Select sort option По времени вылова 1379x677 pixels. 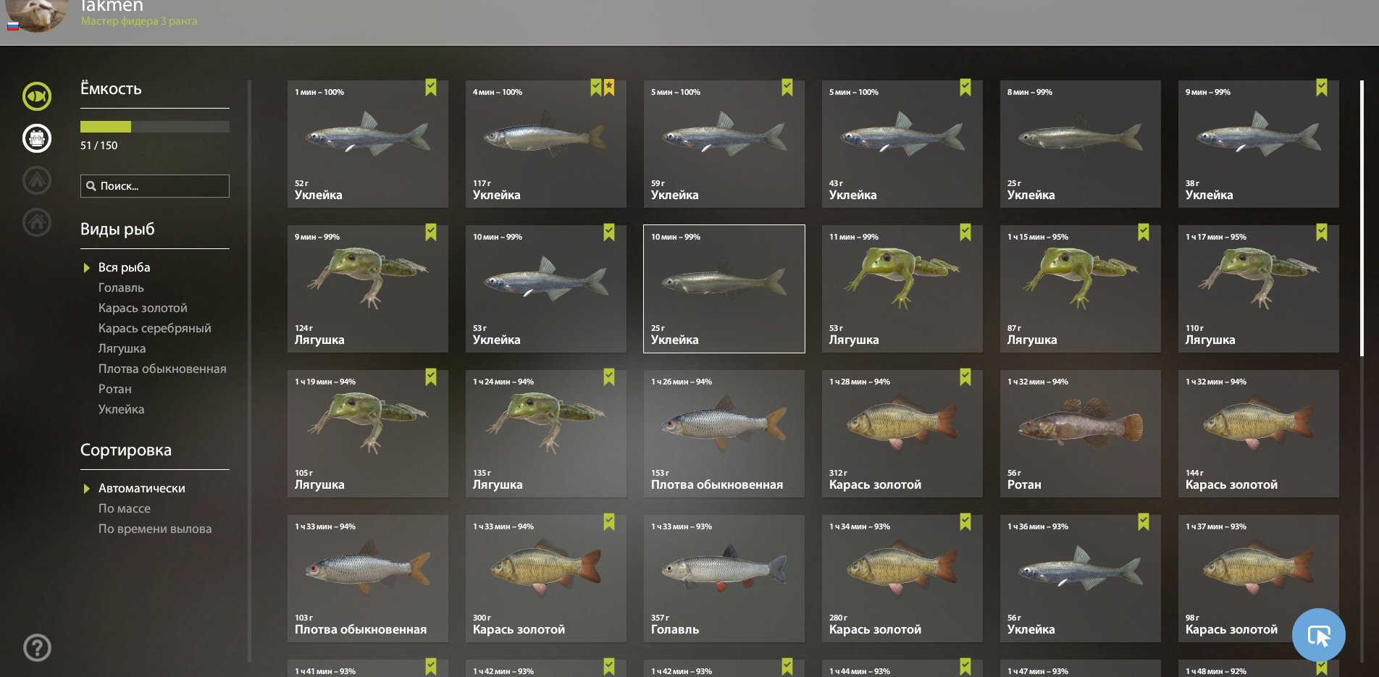tap(155, 529)
